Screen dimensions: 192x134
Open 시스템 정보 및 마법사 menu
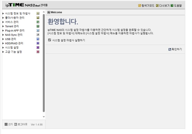pyautogui.click(x=18, y=13)
